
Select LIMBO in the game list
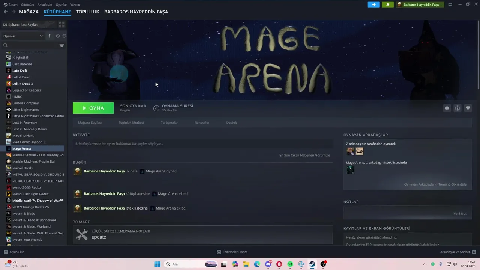click(x=17, y=96)
